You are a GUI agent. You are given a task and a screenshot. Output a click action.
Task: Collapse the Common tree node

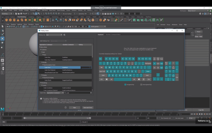click(x=41, y=50)
